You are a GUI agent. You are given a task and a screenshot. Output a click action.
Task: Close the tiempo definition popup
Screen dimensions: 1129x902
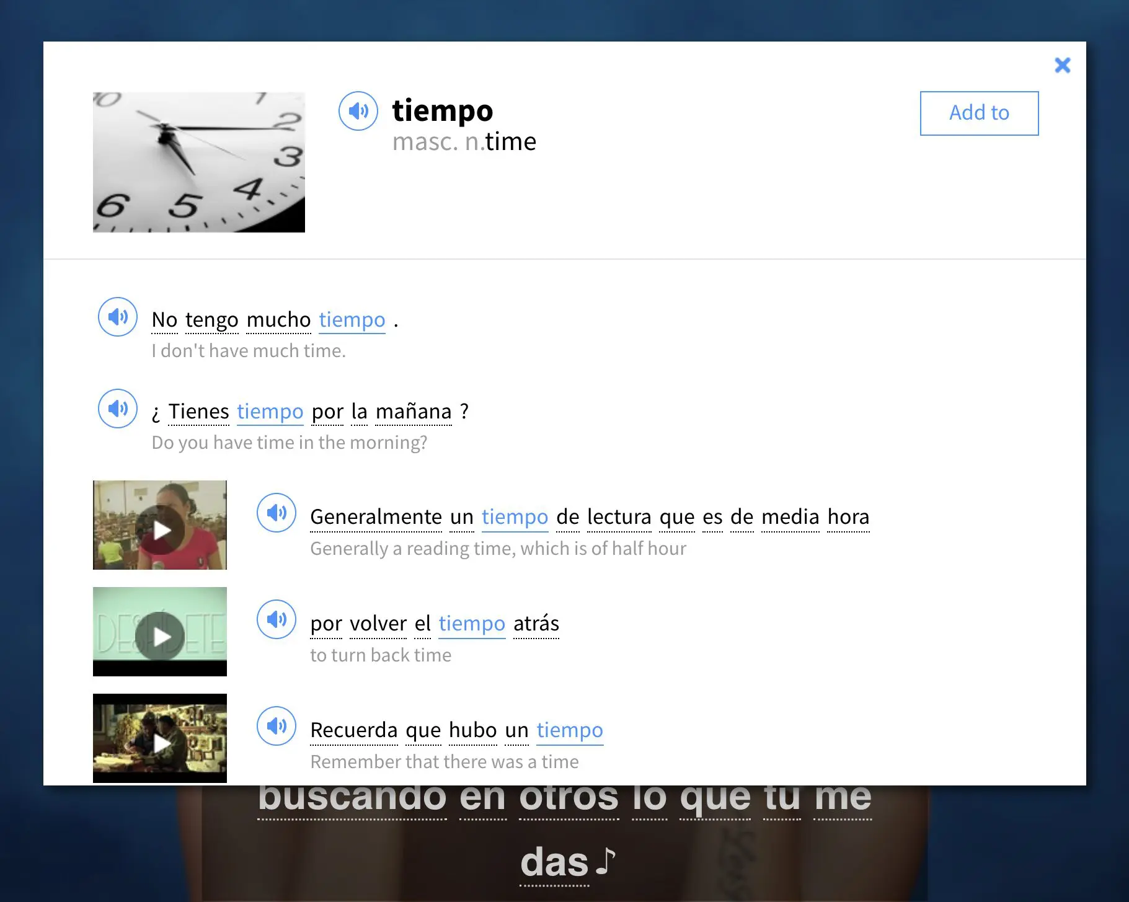[x=1062, y=65]
